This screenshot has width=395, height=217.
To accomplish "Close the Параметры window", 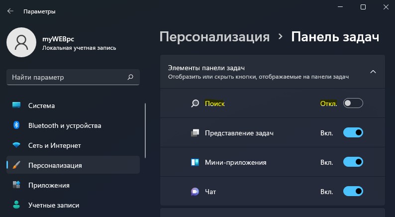I will click(386, 7).
